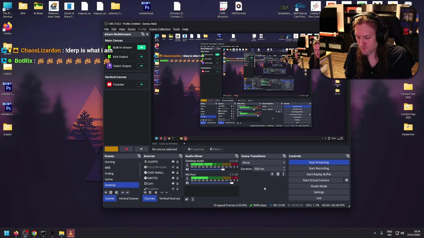Screen dimensions: 424x238
Task: Hide the -ALERTS- source
Action: 173,162
